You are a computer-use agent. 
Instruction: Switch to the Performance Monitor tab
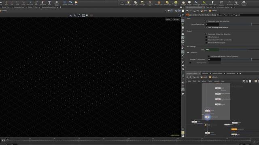(x=223, y=7)
